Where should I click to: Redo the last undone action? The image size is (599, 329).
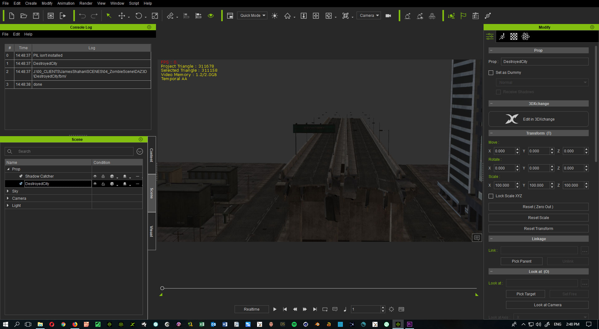point(94,16)
